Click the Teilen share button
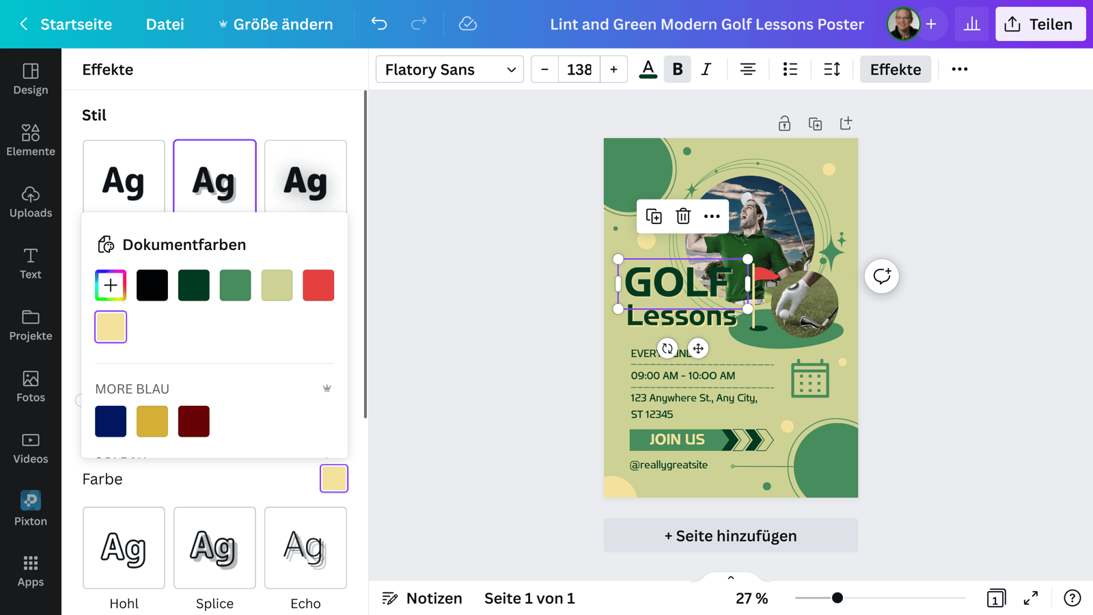1093x615 pixels. (1040, 25)
